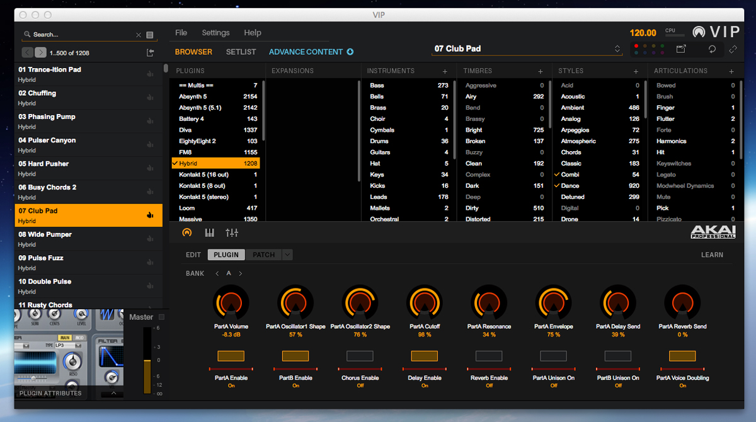Screen dimensions: 756x422
Task: Click the MAIN button in plugin preview
Action: [65, 338]
